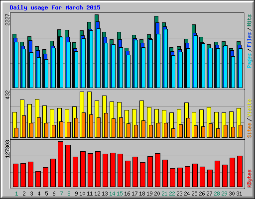Select day 22 on the x-axis
The width and height of the screenshot is (255, 199).
pos(172,194)
